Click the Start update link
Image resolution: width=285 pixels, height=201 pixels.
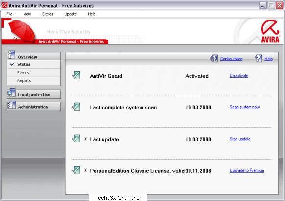[x=240, y=139]
